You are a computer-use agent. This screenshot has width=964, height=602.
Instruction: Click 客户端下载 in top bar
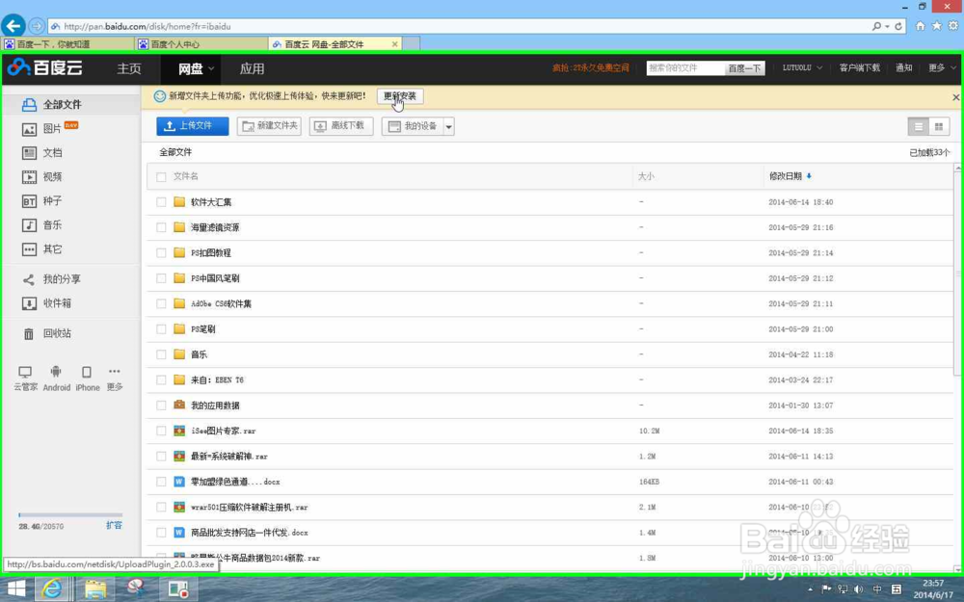point(860,67)
